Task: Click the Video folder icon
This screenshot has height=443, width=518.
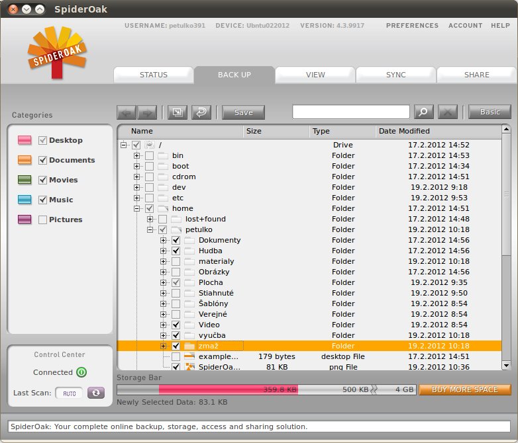Action: point(189,325)
